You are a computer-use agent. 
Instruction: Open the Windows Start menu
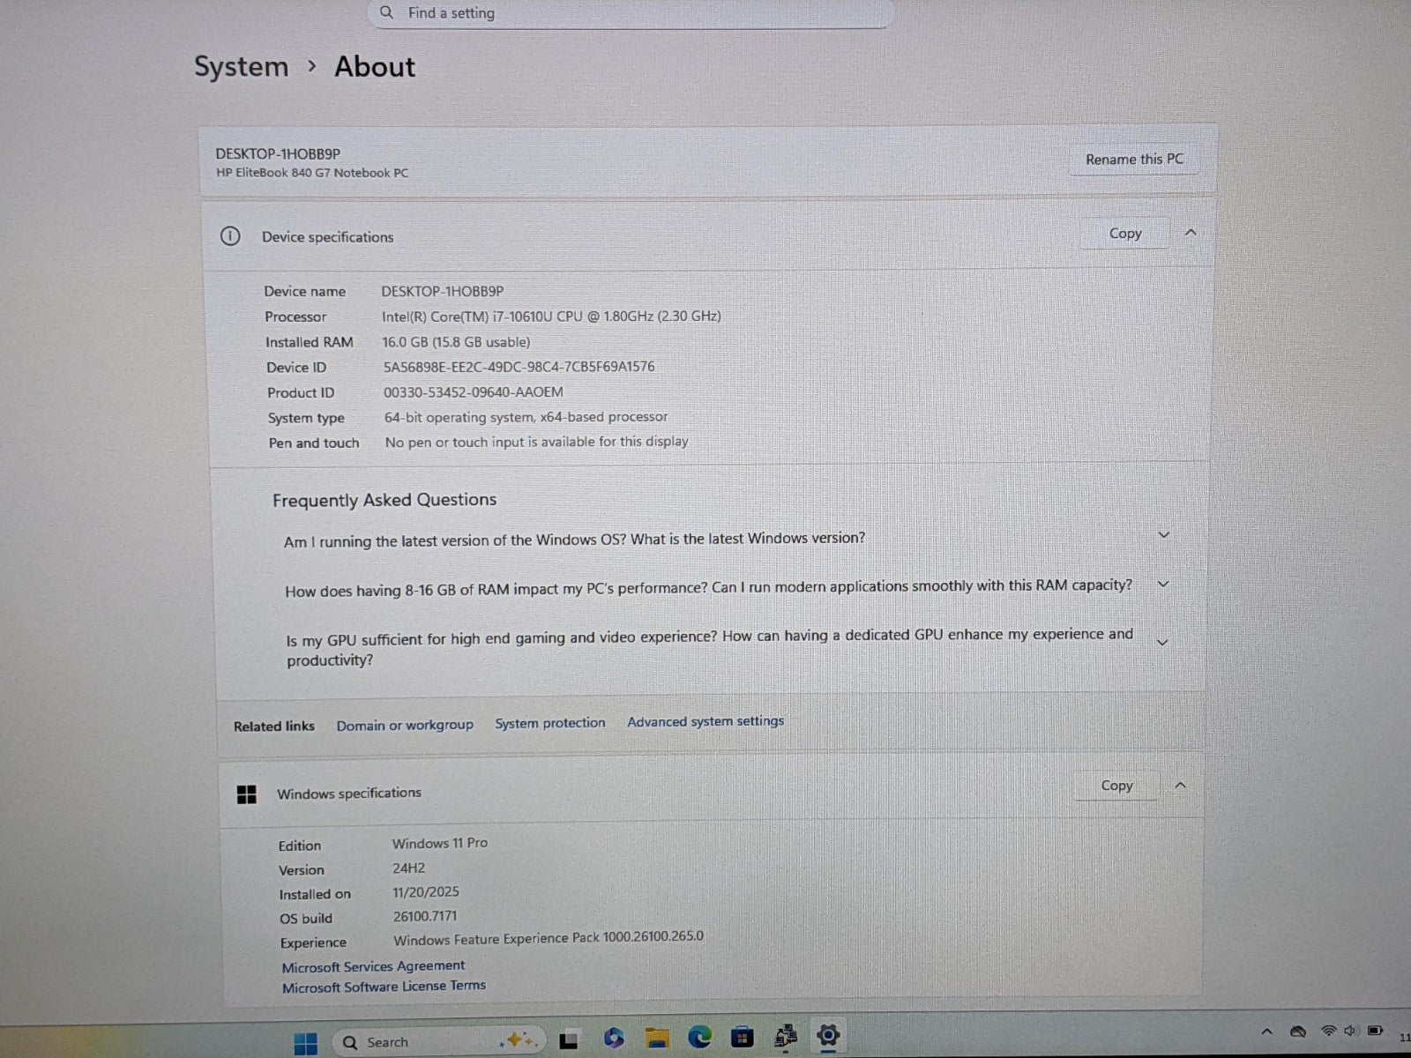[305, 1043]
